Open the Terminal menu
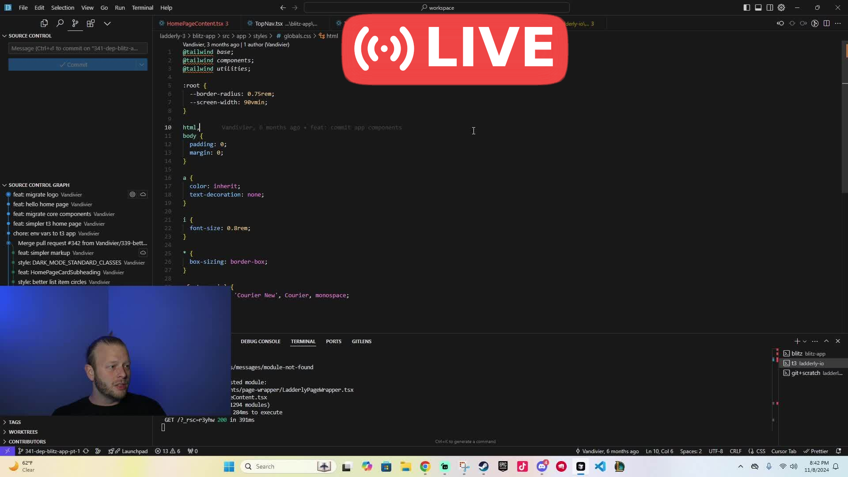 (142, 8)
